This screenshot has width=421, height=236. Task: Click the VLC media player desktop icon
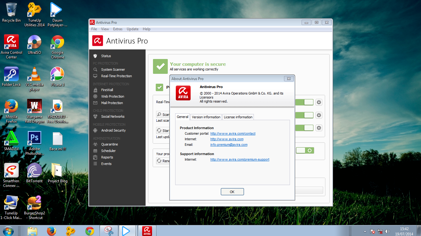coord(34,79)
